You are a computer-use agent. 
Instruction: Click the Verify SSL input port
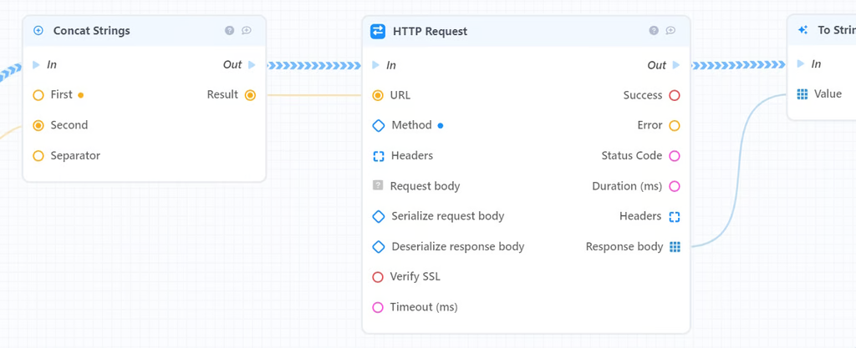coord(378,277)
